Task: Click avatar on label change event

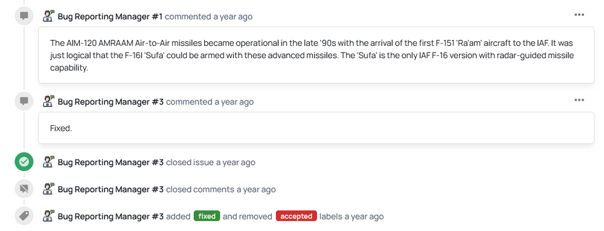Action: pyautogui.click(x=49, y=216)
